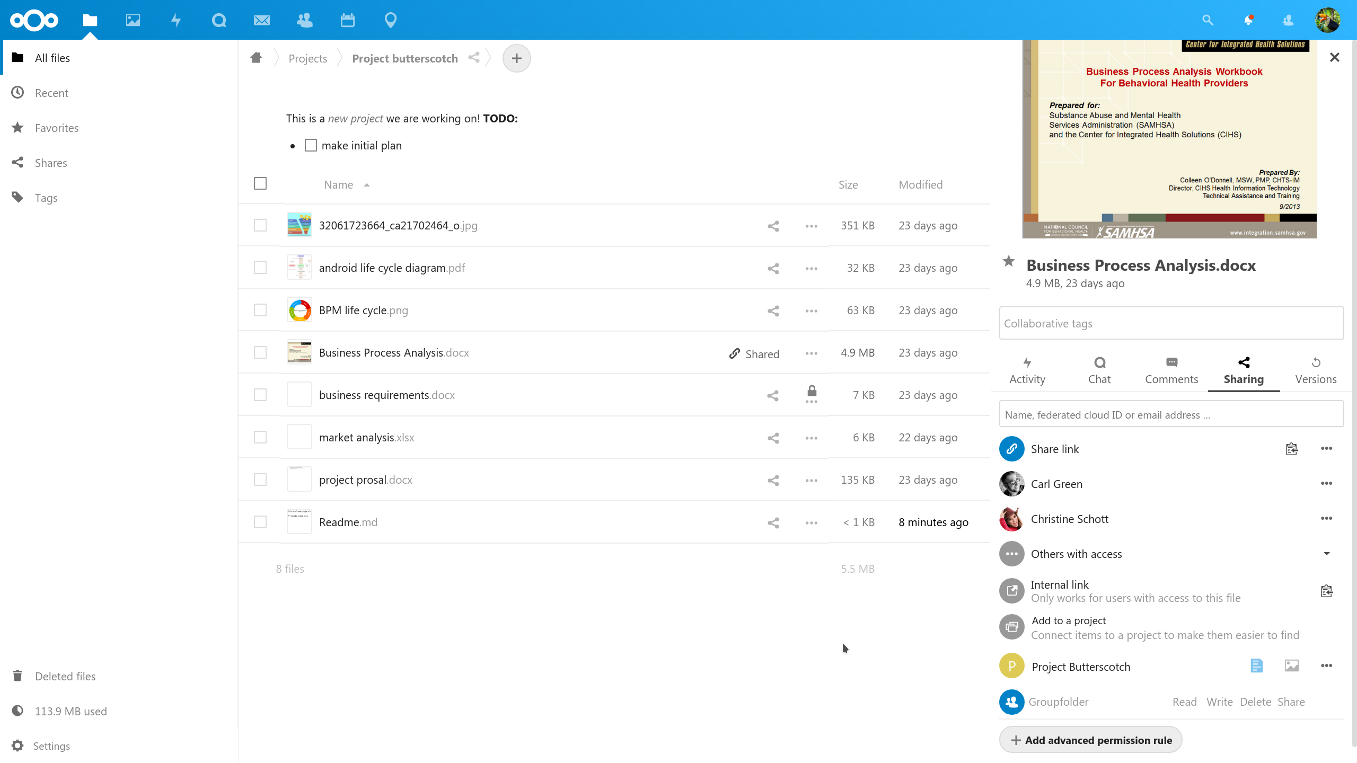Check the make initial plan todo
The image size is (1357, 763).
click(x=311, y=145)
